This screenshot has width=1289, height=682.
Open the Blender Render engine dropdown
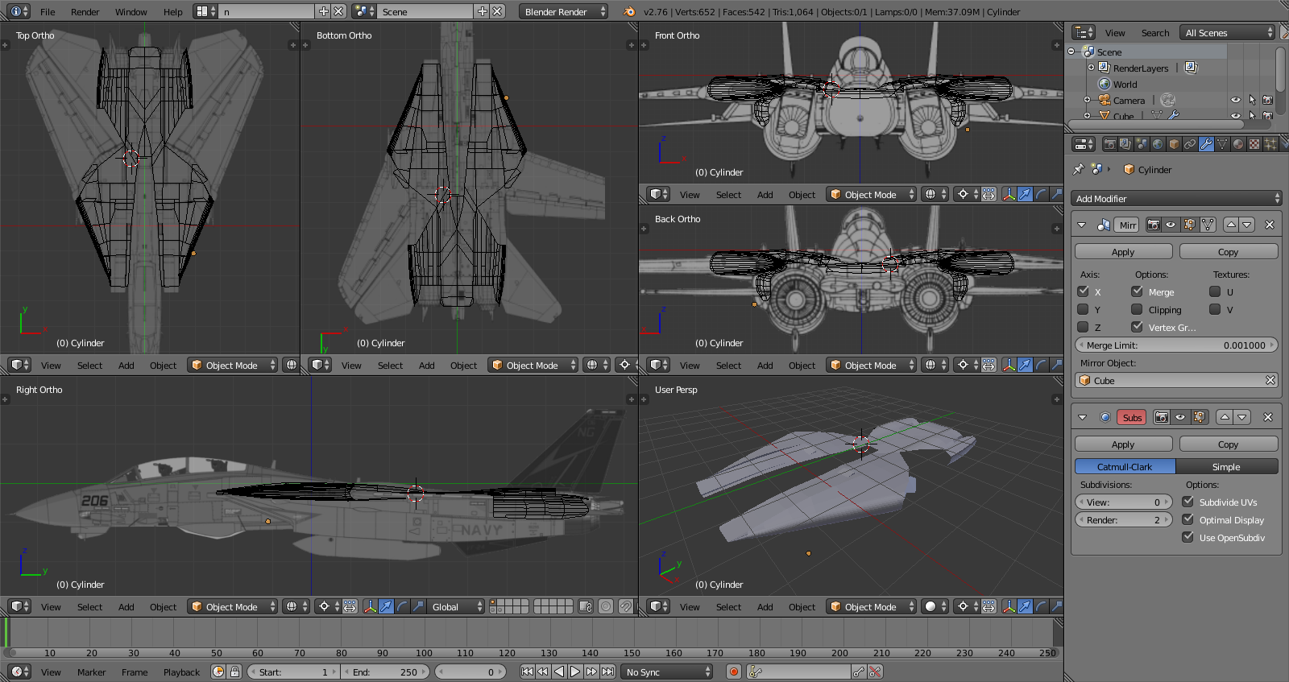tap(564, 11)
